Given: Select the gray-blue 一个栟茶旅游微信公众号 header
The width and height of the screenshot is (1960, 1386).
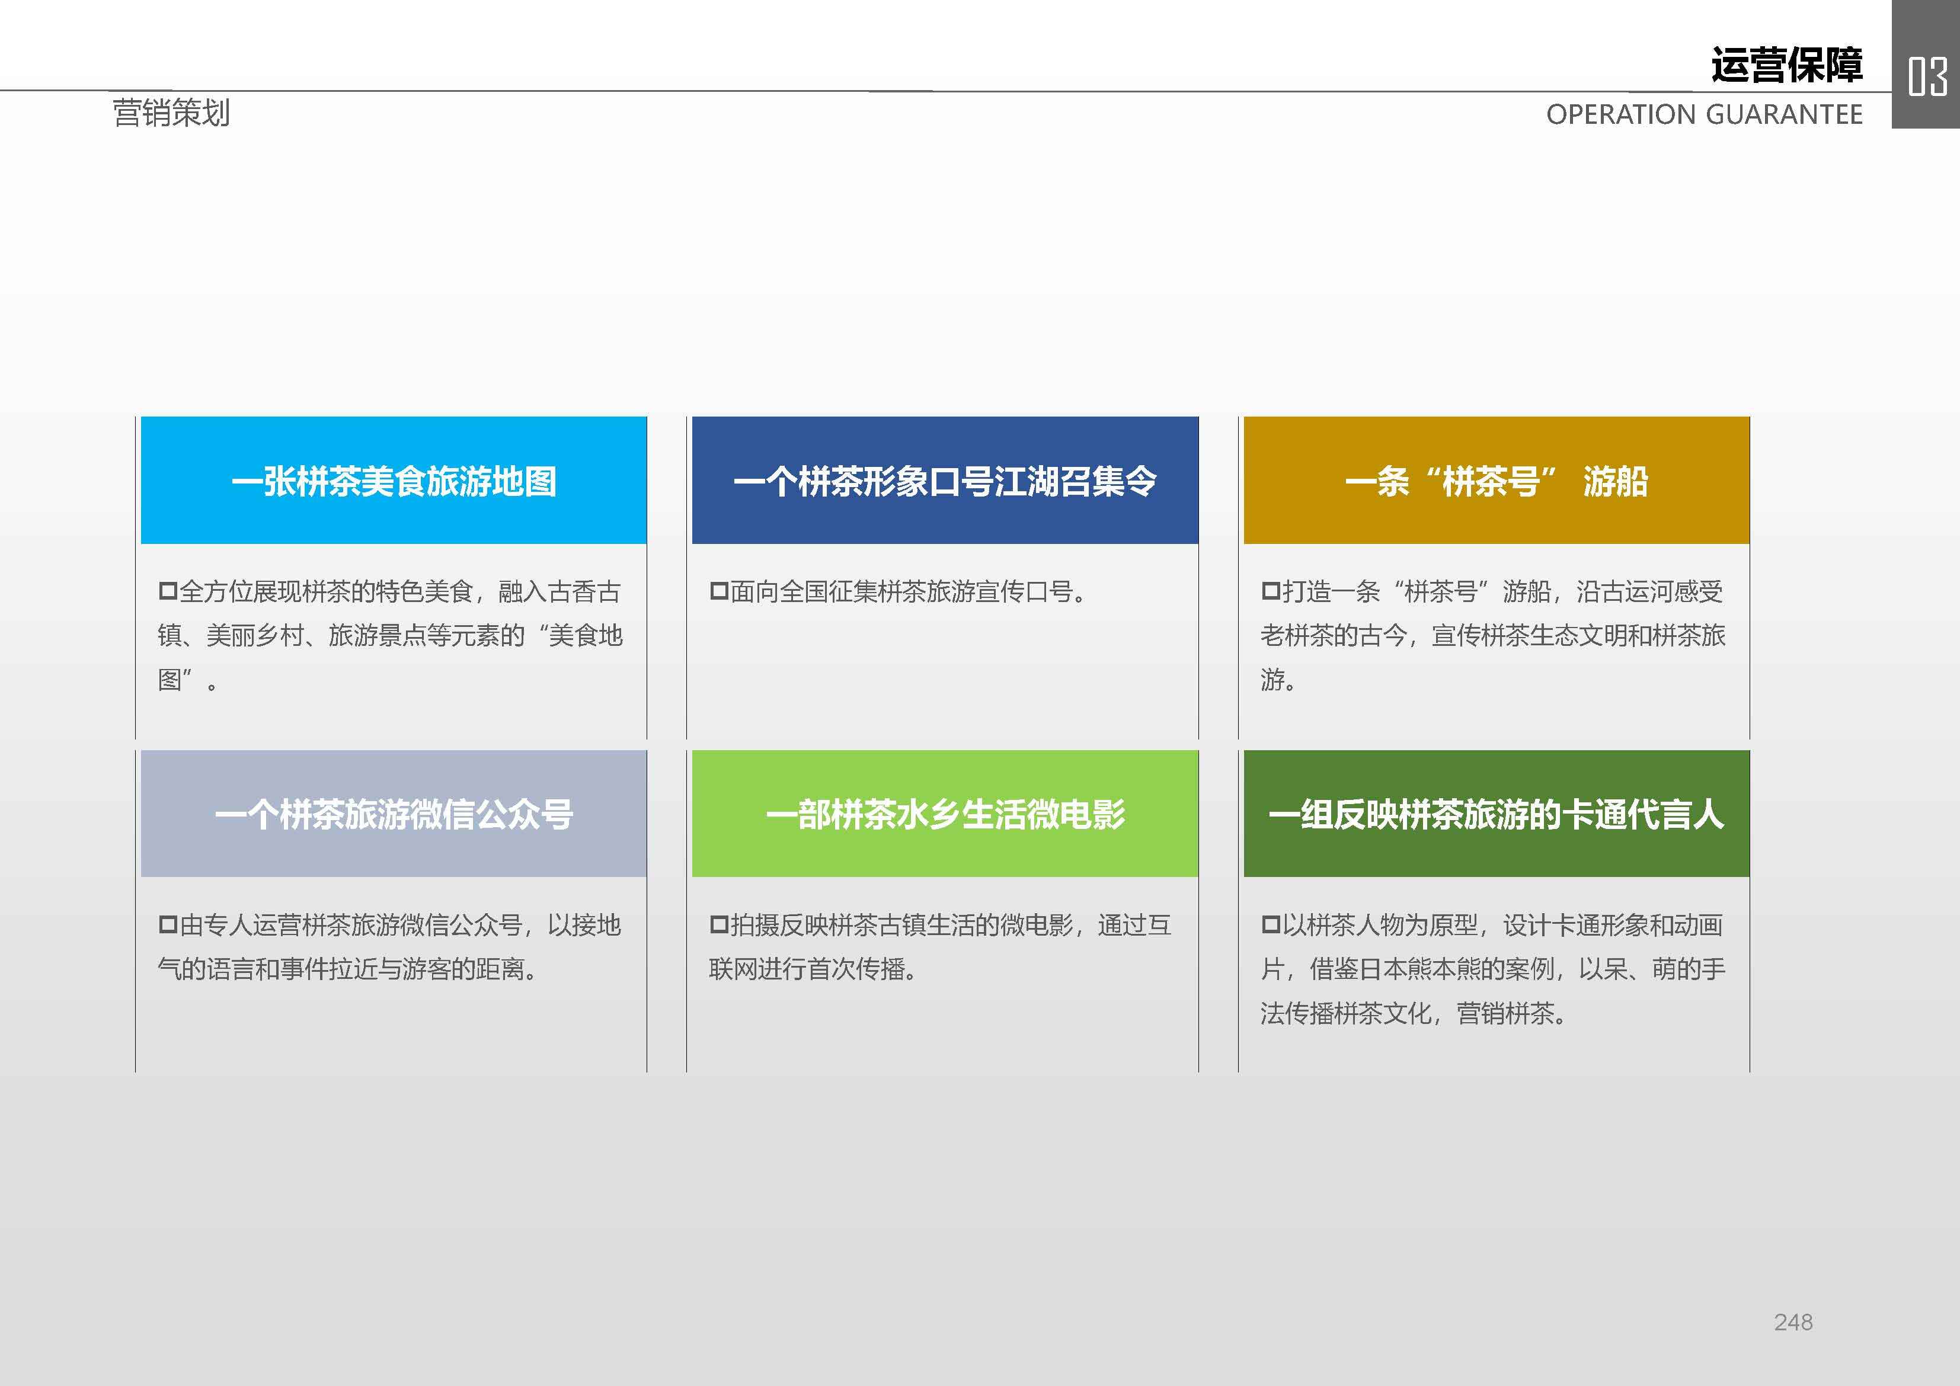Looking at the screenshot, I should (x=394, y=814).
